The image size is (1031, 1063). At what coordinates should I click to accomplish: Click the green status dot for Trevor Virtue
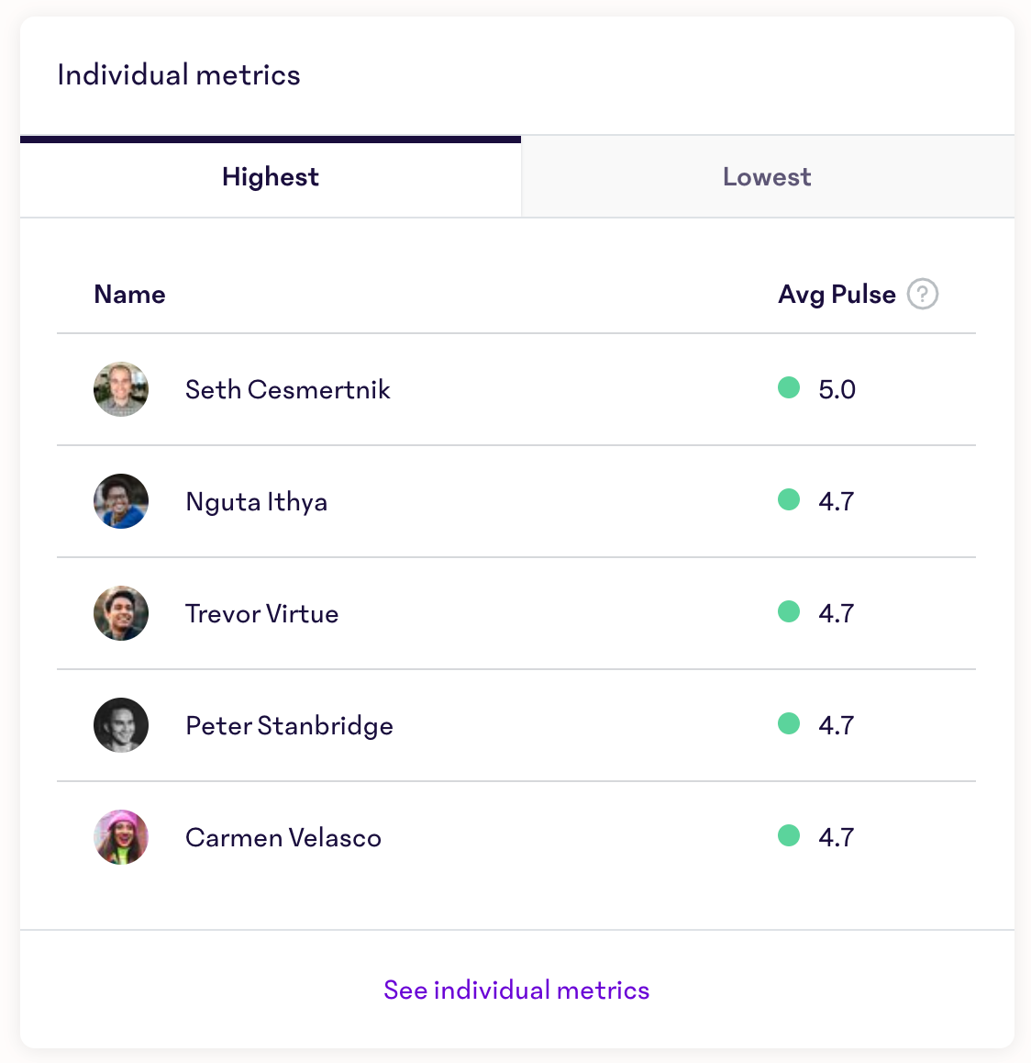[x=788, y=612]
